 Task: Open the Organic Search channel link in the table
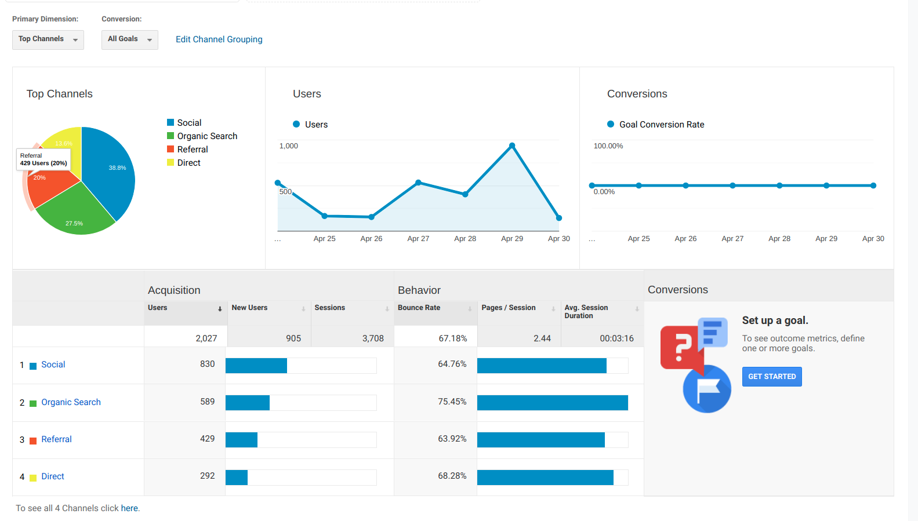pos(71,402)
